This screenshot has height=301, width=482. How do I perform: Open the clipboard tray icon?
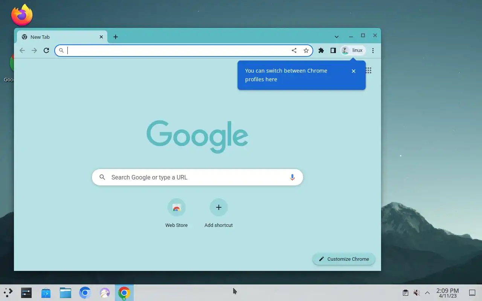point(406,293)
